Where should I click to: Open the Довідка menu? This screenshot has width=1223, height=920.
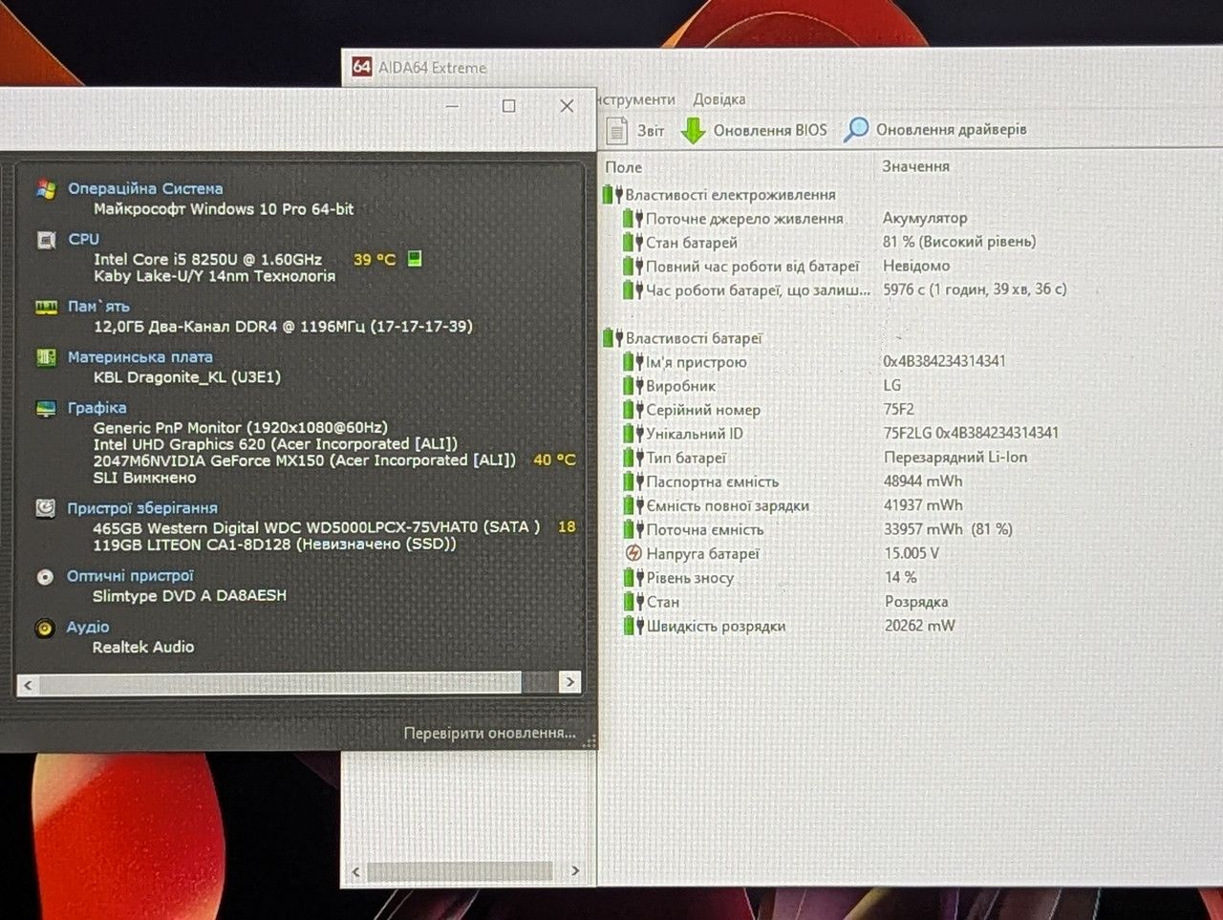coord(719,99)
